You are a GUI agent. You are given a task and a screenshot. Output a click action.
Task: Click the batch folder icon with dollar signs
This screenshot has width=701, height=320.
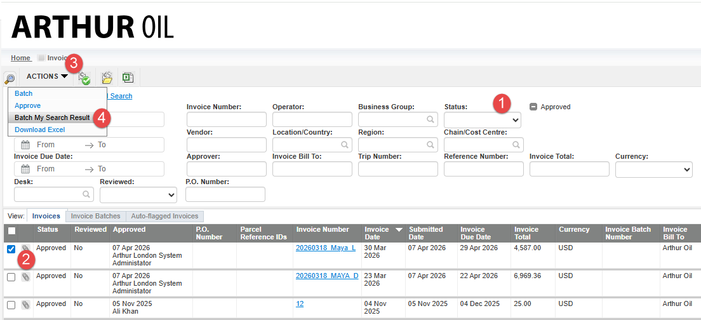(x=107, y=77)
